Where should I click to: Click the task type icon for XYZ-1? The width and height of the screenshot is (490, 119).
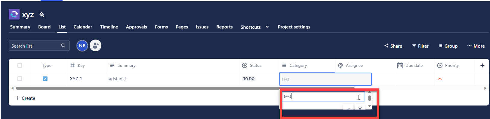(45, 79)
